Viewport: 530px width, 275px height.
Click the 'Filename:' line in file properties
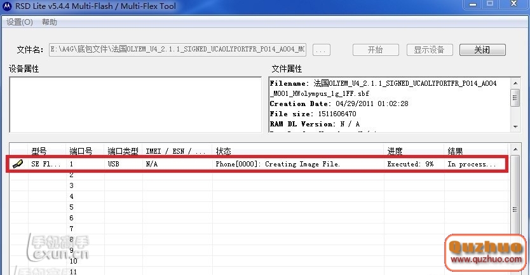pos(383,83)
